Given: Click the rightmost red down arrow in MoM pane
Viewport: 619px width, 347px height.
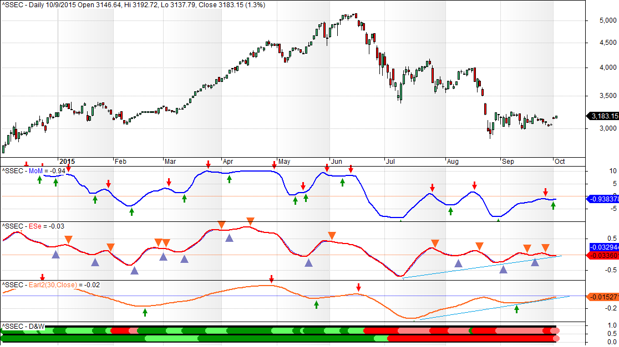Looking at the screenshot, I should (545, 191).
